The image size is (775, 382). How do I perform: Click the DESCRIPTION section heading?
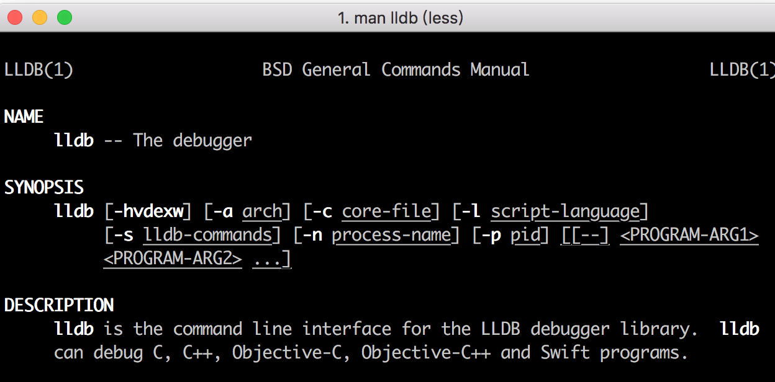pyautogui.click(x=58, y=304)
